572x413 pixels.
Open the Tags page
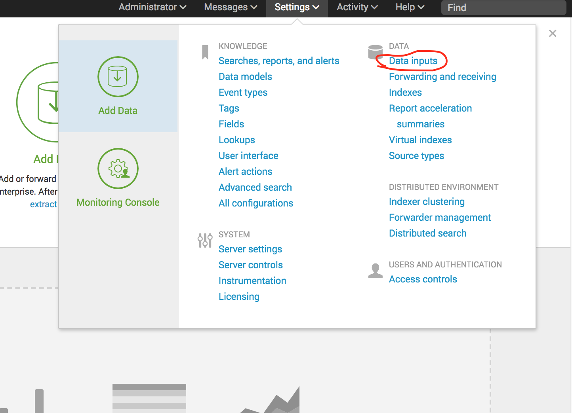click(229, 108)
